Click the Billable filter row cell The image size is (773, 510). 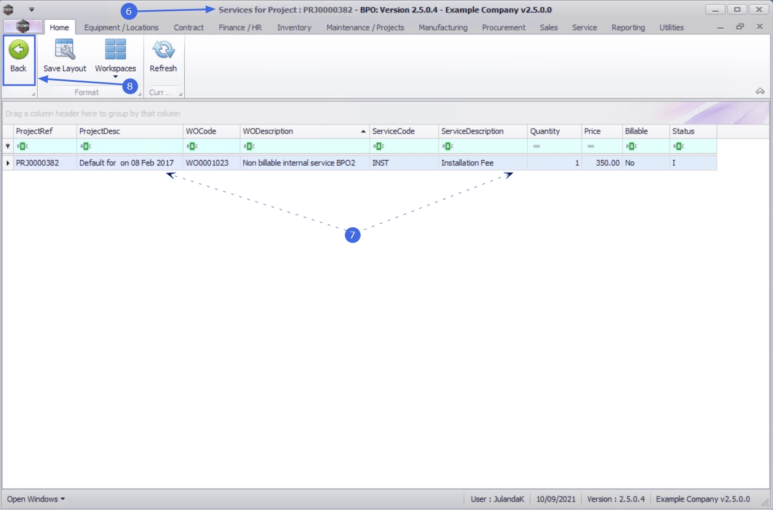click(646, 147)
